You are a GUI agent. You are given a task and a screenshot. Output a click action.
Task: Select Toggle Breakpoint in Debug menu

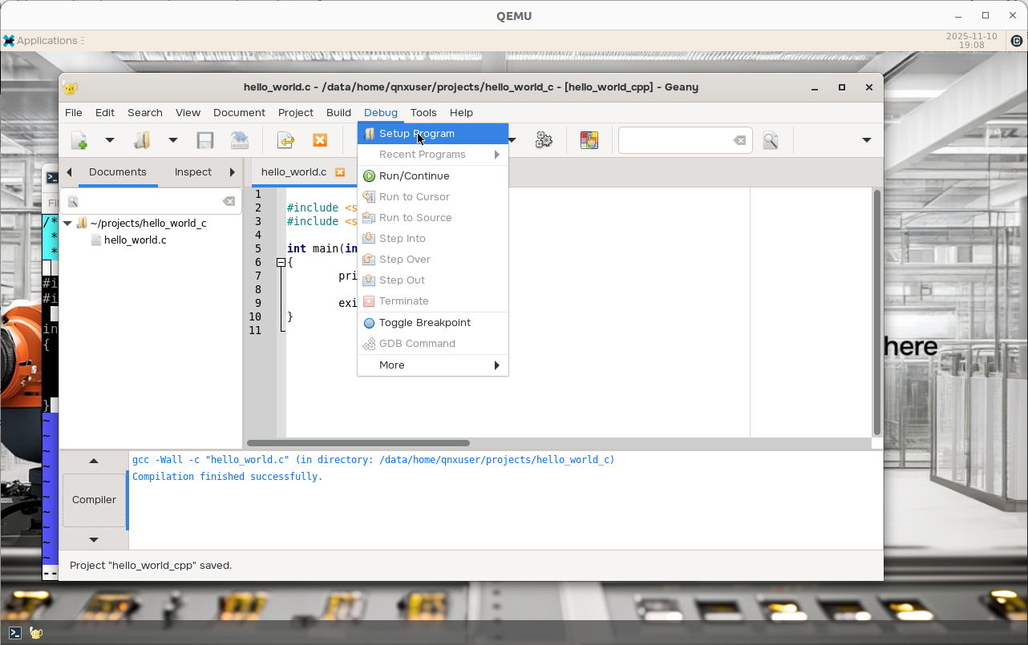pos(424,323)
